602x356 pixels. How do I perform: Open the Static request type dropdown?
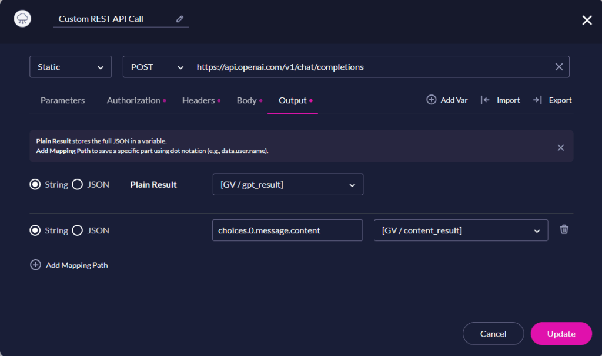point(70,66)
